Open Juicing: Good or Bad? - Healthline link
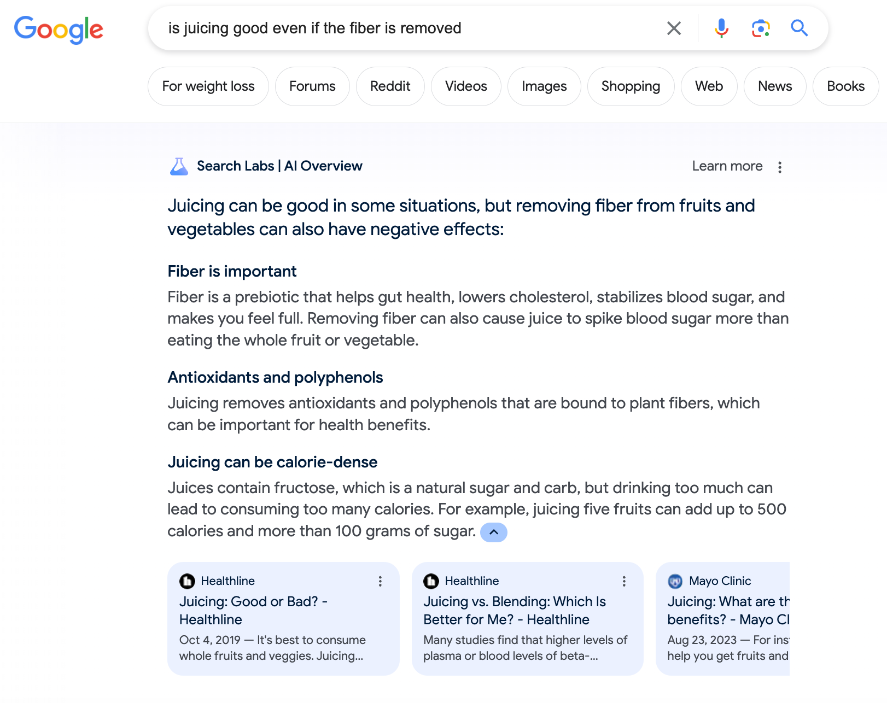887x703 pixels. [x=253, y=610]
